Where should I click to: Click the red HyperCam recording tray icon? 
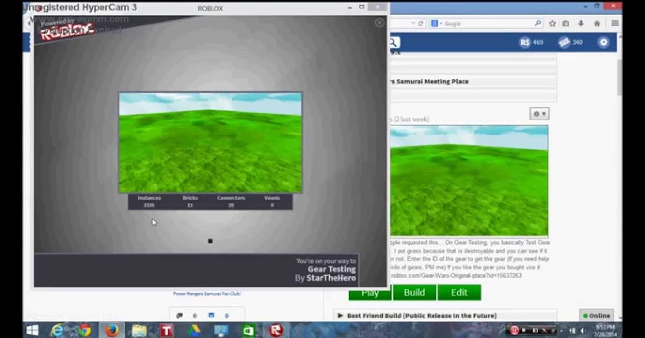coord(514,330)
